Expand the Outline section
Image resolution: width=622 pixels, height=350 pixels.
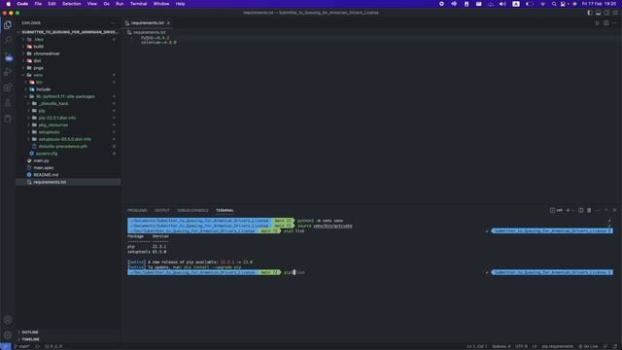(68, 332)
